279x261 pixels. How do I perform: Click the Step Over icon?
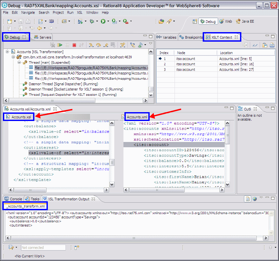pos(98,45)
